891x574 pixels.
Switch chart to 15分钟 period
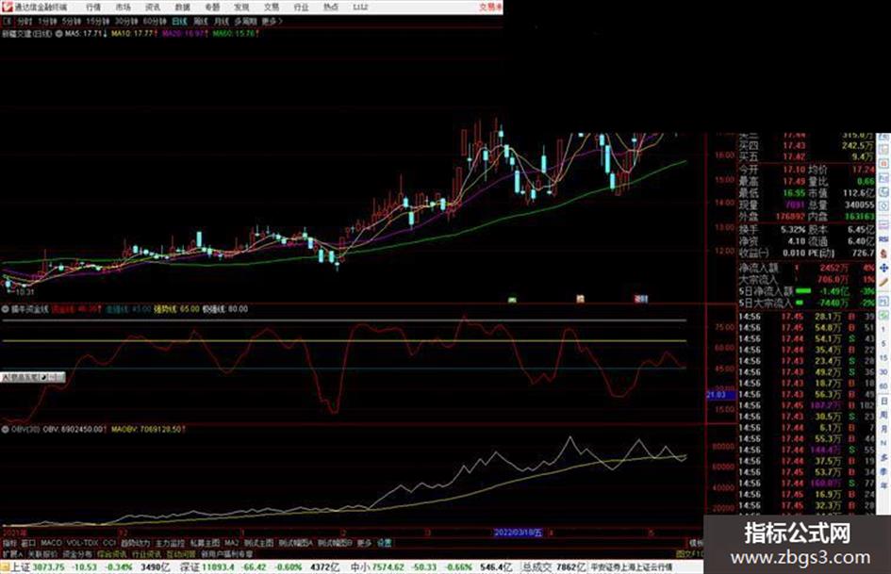tap(98, 22)
